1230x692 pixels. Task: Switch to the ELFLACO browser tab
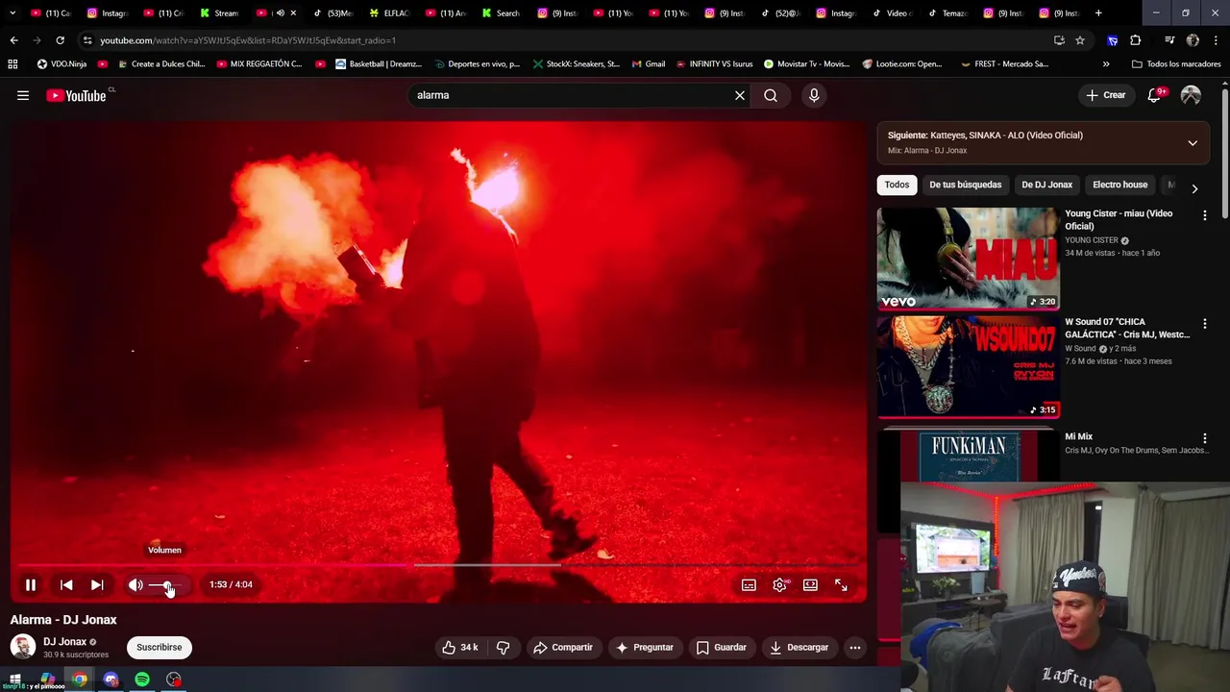389,13
